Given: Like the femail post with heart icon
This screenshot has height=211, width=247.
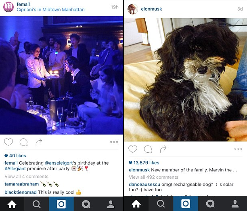Looking at the screenshot, I should coord(8,142).
